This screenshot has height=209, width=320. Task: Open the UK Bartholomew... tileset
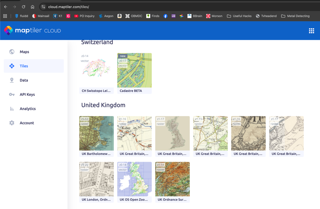96,136
